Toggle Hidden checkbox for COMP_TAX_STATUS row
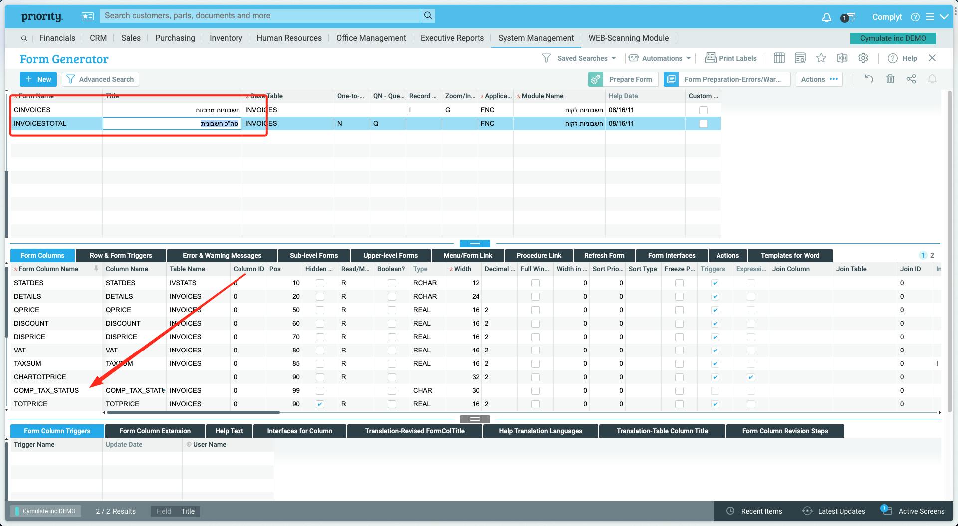The width and height of the screenshot is (958, 526). pyautogui.click(x=320, y=391)
